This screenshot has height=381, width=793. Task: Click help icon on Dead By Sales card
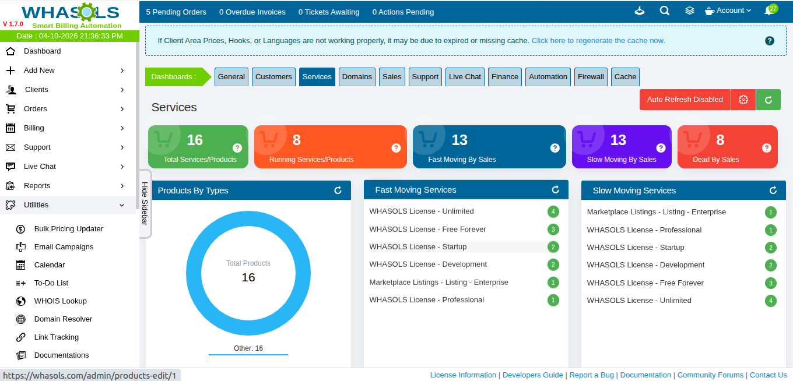(766, 148)
